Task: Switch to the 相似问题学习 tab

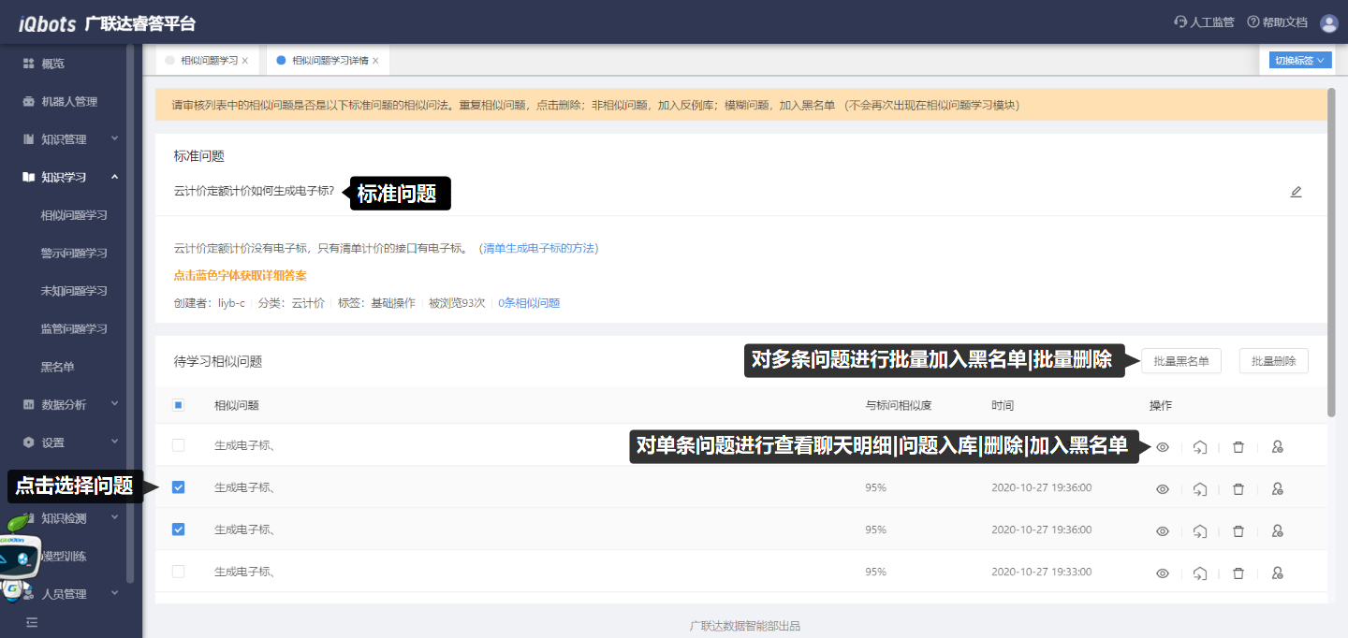Action: pos(209,61)
